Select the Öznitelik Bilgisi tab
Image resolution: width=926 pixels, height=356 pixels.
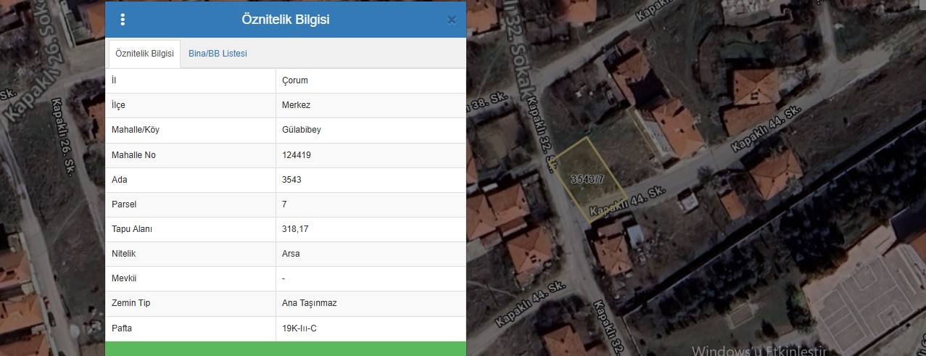144,54
